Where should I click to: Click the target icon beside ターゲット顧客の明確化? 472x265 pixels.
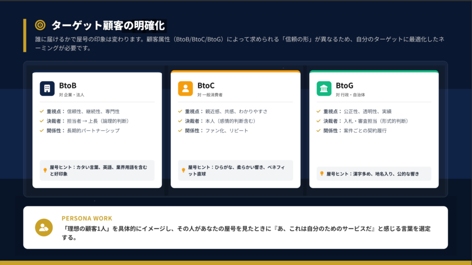pyautogui.click(x=41, y=25)
